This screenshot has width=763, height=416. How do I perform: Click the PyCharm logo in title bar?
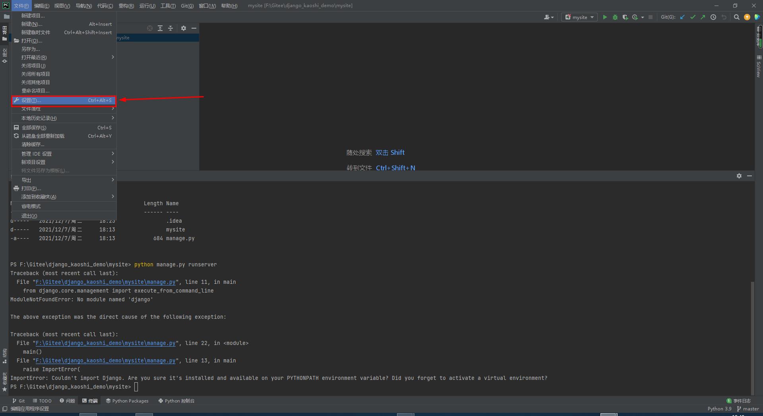6,5
